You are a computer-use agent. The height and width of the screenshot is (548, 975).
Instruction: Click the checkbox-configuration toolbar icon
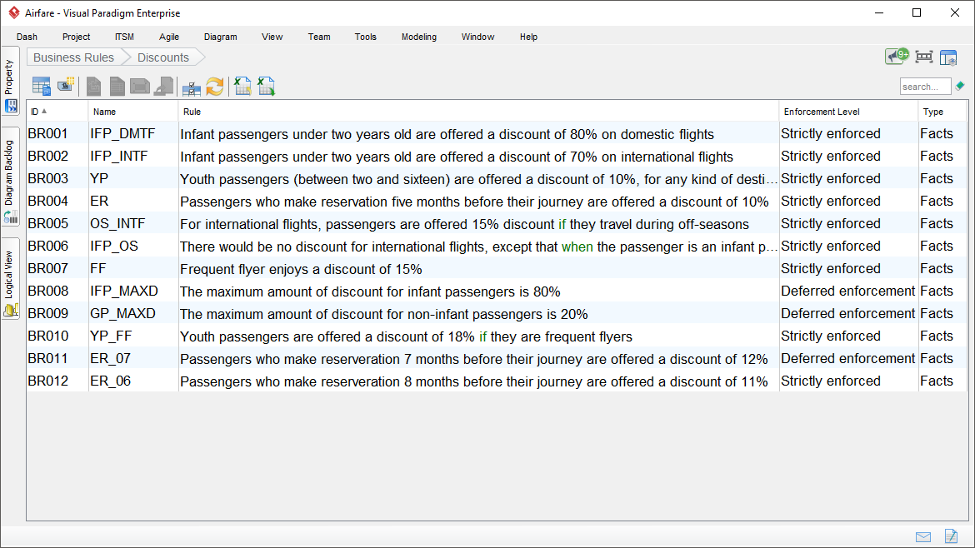tap(191, 86)
